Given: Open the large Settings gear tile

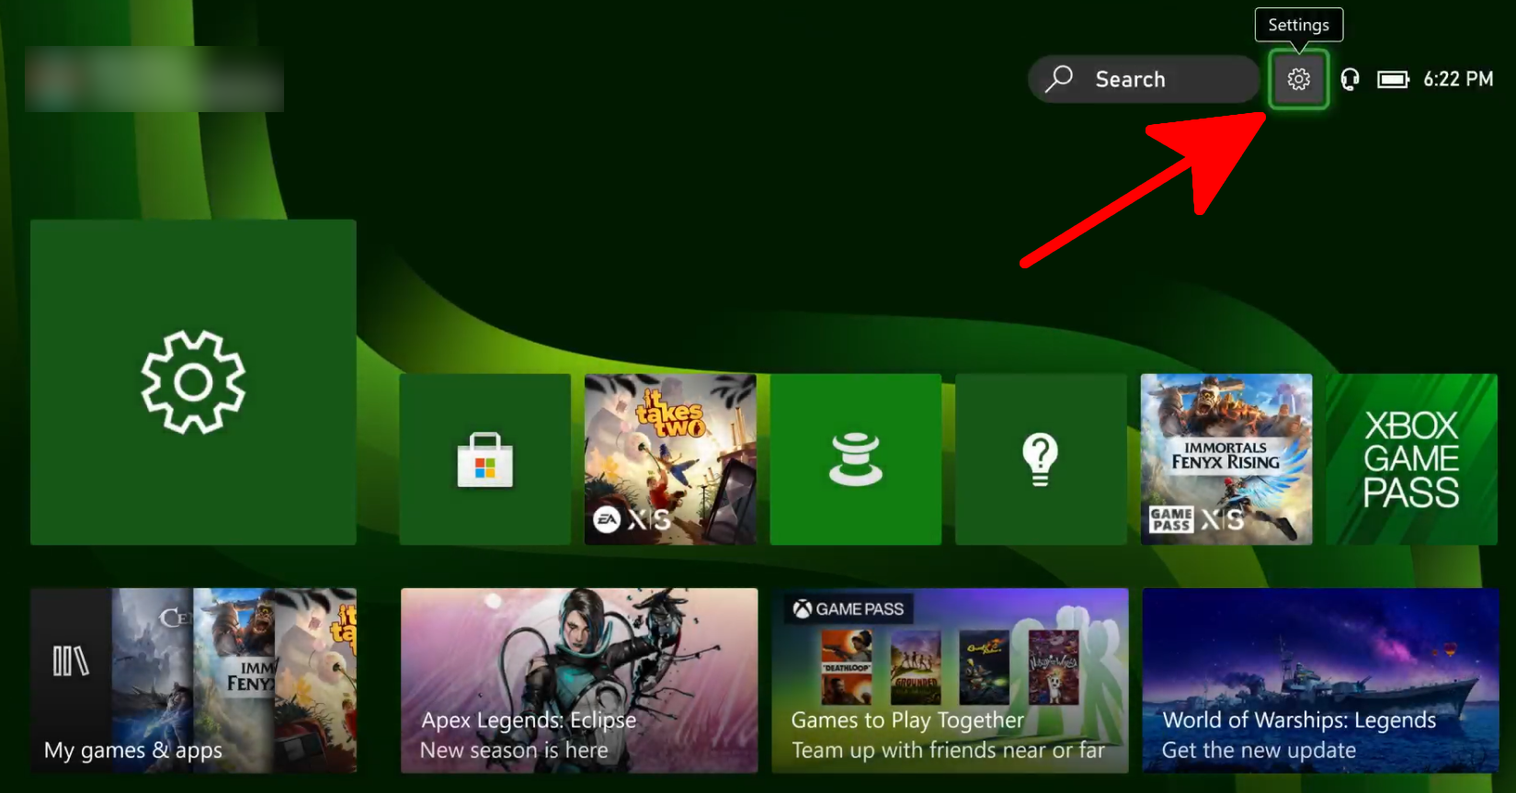Looking at the screenshot, I should coord(193,382).
